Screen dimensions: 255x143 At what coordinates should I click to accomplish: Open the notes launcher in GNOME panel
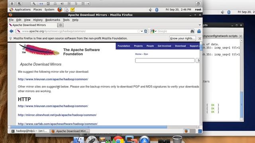[x=73, y=10]
